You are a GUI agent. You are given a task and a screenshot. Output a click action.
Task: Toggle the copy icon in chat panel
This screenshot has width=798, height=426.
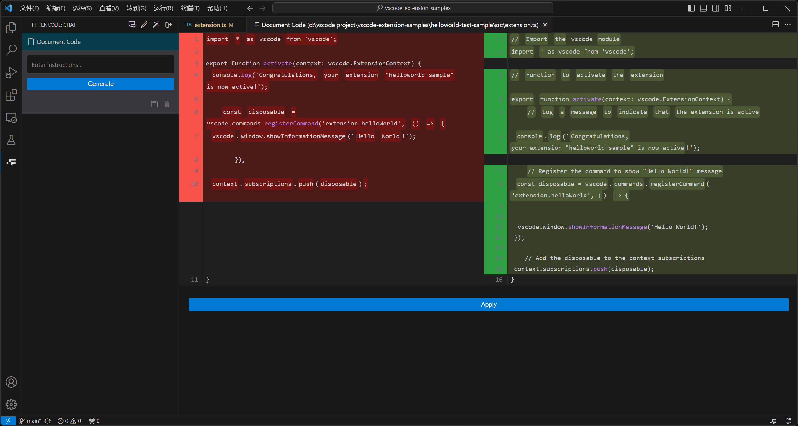point(153,104)
